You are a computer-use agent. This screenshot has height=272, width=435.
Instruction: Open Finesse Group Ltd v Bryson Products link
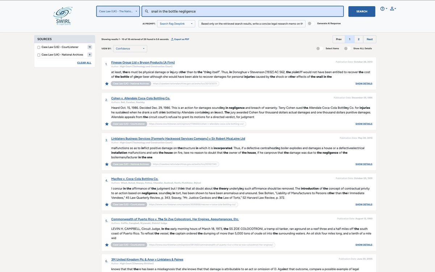click(x=143, y=62)
